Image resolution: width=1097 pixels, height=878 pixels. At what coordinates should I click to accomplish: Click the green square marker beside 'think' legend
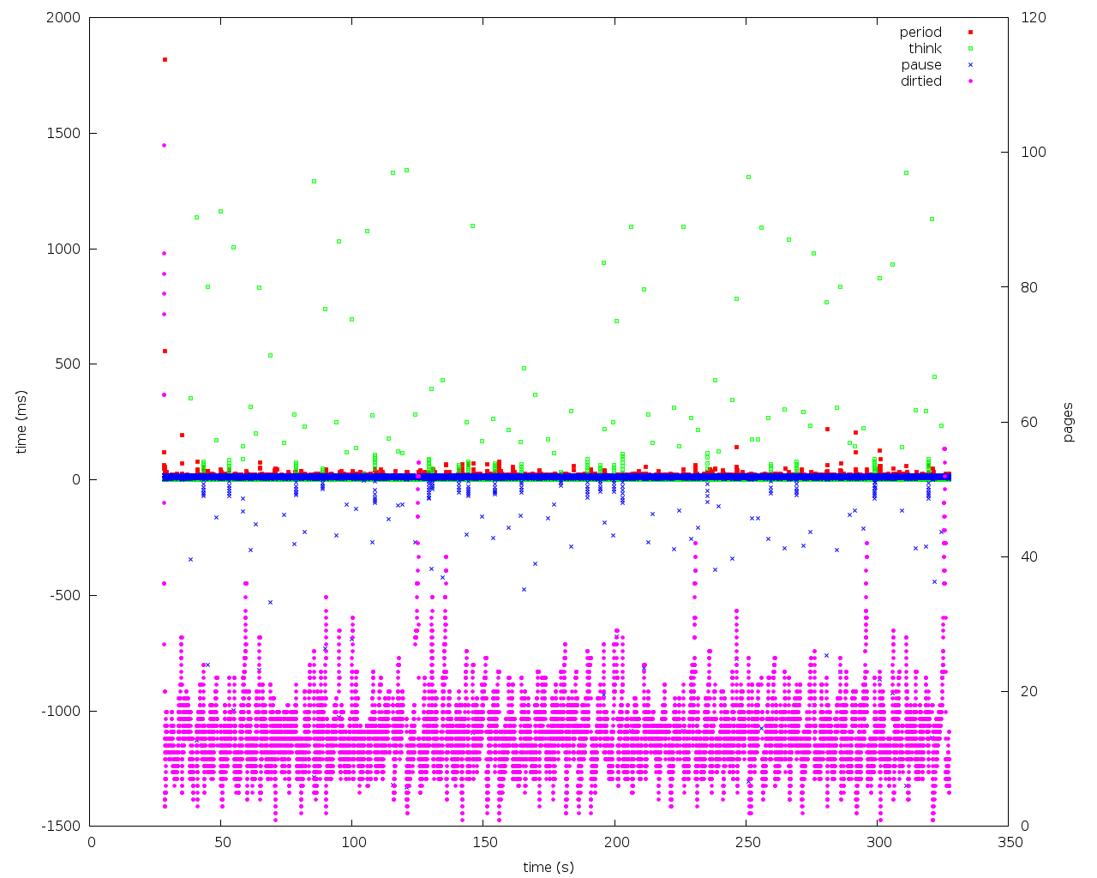click(969, 49)
